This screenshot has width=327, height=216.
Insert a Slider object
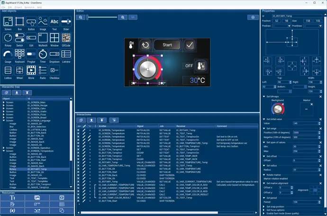tap(66, 22)
